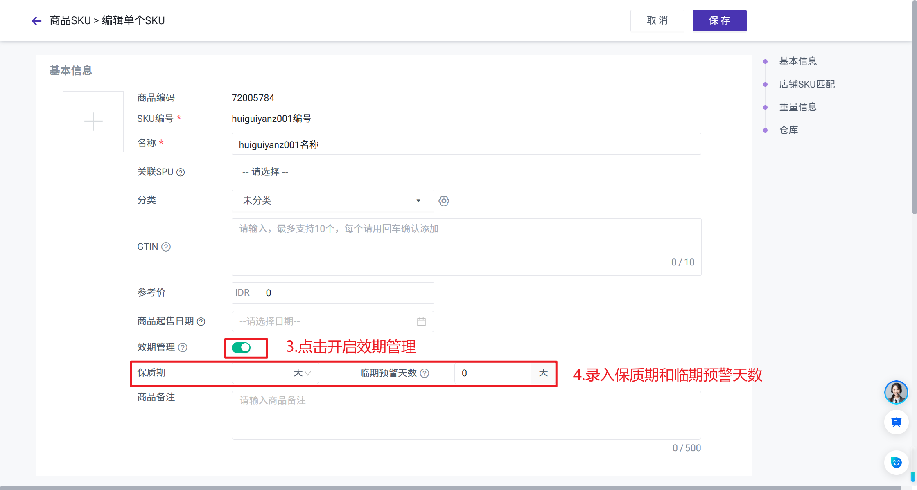This screenshot has width=917, height=490.
Task: Open calendar icon in date picker
Action: [x=421, y=322]
